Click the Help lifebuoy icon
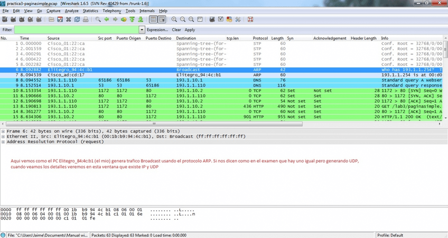Viewport: 448px width, 238px height. pos(250,19)
